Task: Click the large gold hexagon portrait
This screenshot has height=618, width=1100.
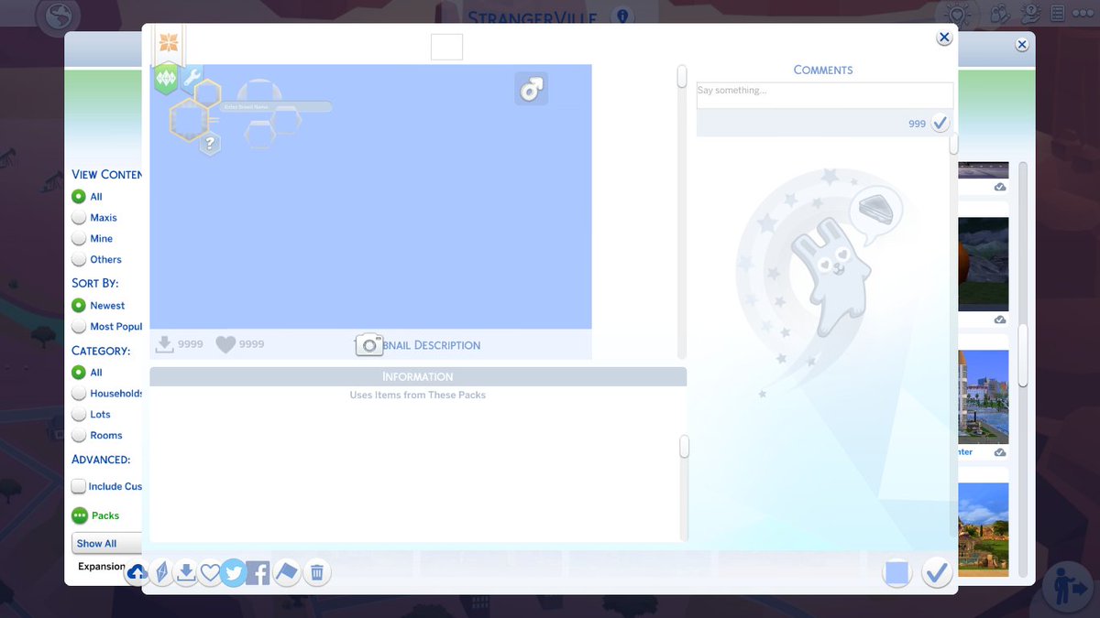Action: (192, 121)
